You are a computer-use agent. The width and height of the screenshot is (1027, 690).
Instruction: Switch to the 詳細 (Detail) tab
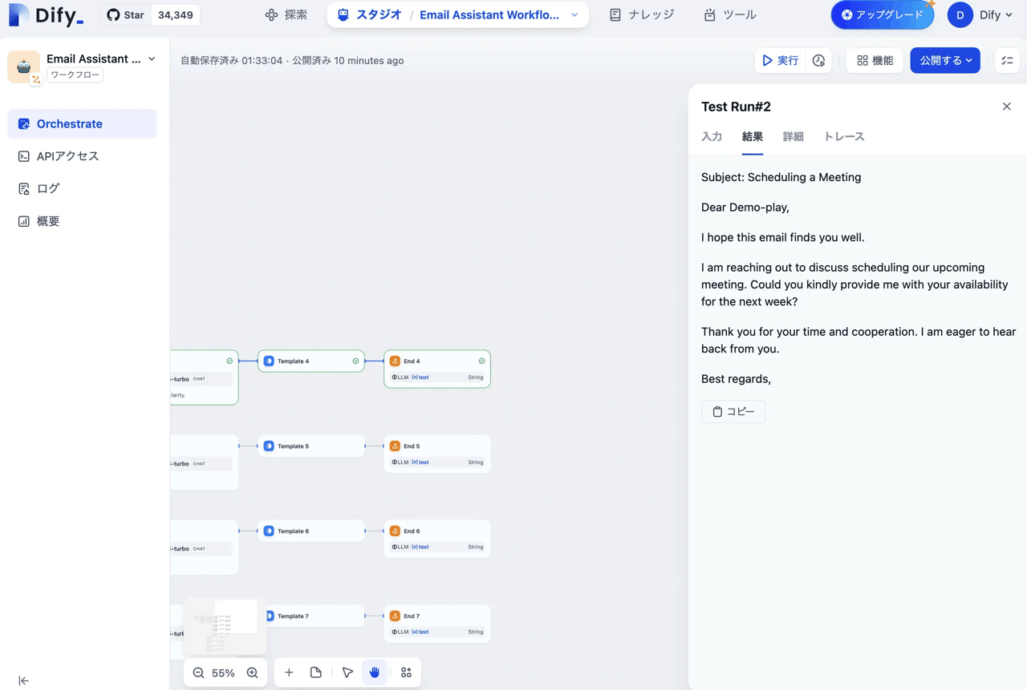(793, 136)
